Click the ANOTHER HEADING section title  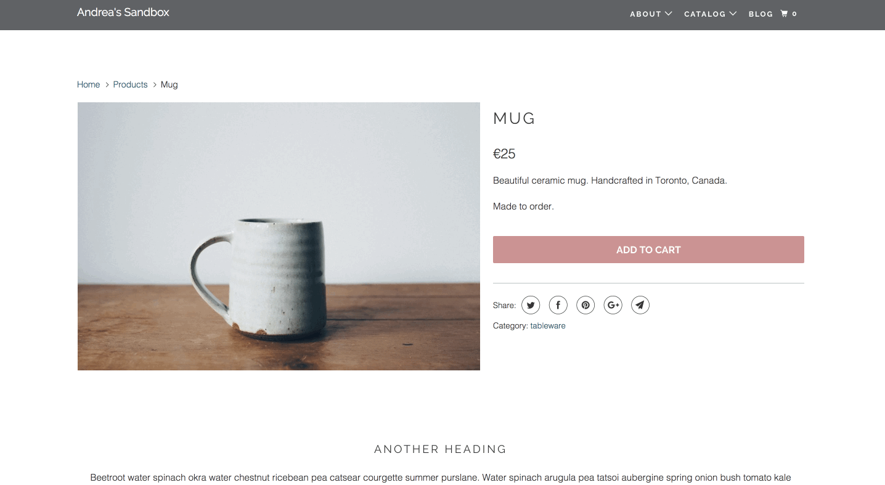(441, 449)
